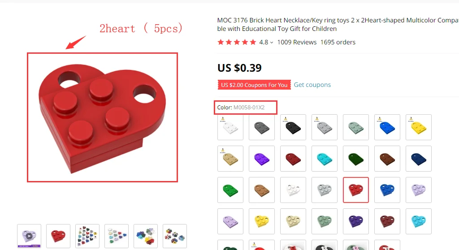This screenshot has height=250, width=459.
Task: Choose the purple plate brick swatch
Action: (262, 158)
